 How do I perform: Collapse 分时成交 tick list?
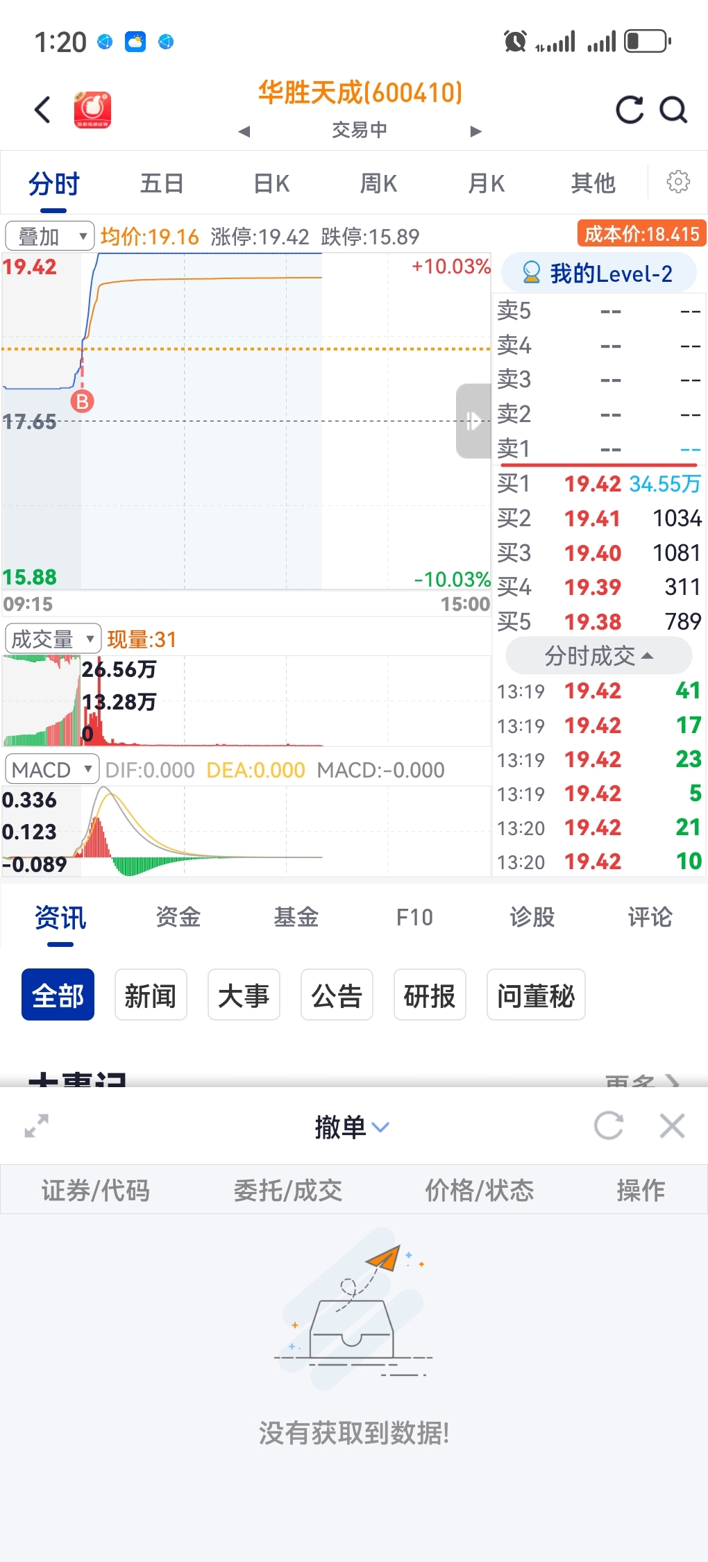pos(598,655)
